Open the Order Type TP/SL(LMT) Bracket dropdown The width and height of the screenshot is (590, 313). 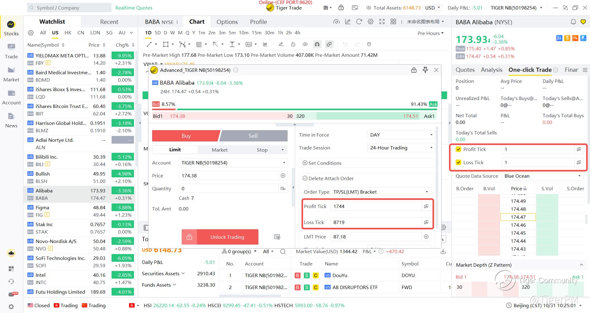380,192
